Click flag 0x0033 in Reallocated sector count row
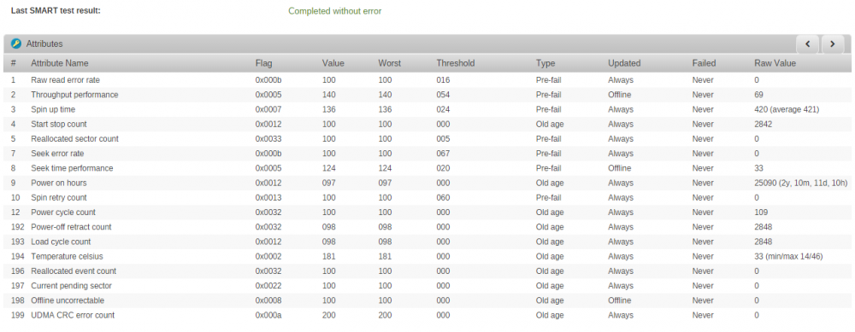Screen dimensions: 855x332 (268, 139)
